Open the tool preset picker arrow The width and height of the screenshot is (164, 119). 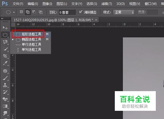pos(14,12)
